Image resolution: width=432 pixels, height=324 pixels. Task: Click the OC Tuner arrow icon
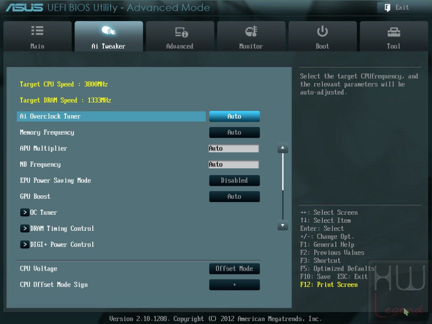pos(25,213)
